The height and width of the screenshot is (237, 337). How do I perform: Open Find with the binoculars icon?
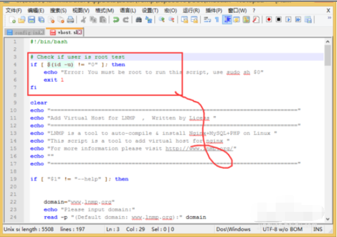[138, 20]
